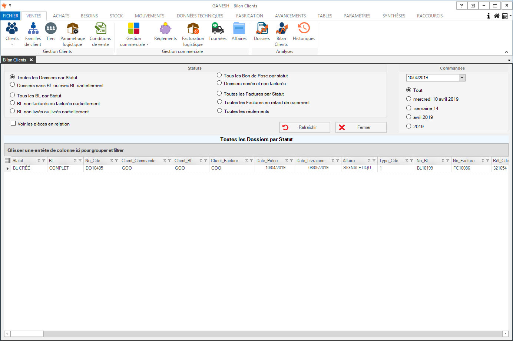Click the Fermer button
Screen dimensions: 513x341
tap(361, 127)
